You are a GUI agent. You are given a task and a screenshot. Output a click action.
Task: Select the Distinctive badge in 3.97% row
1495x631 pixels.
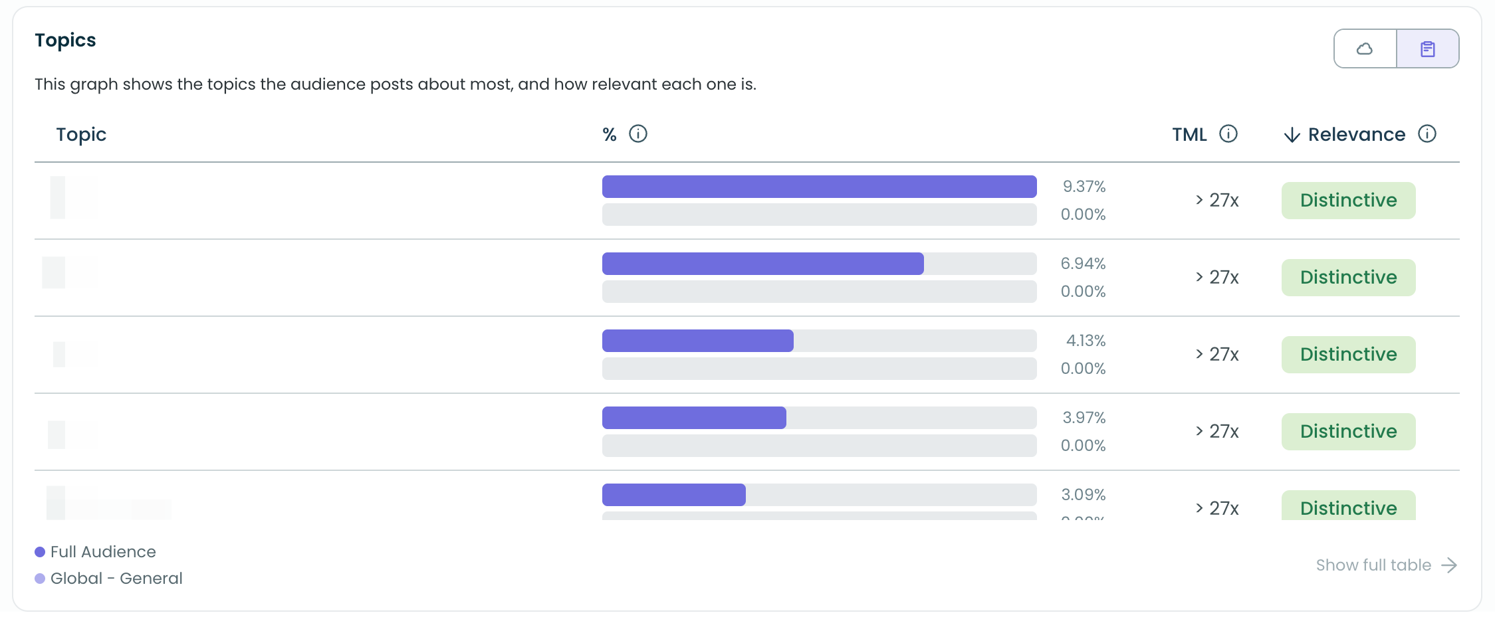coord(1348,432)
